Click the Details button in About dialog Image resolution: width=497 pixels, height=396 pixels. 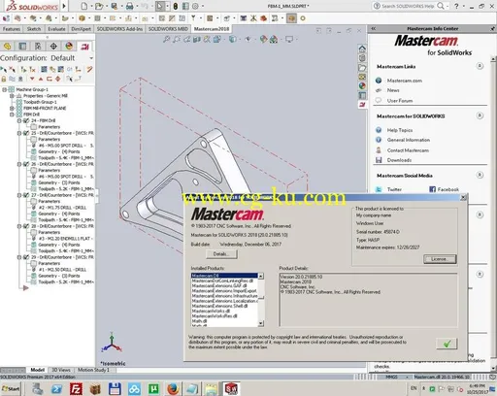click(221, 254)
